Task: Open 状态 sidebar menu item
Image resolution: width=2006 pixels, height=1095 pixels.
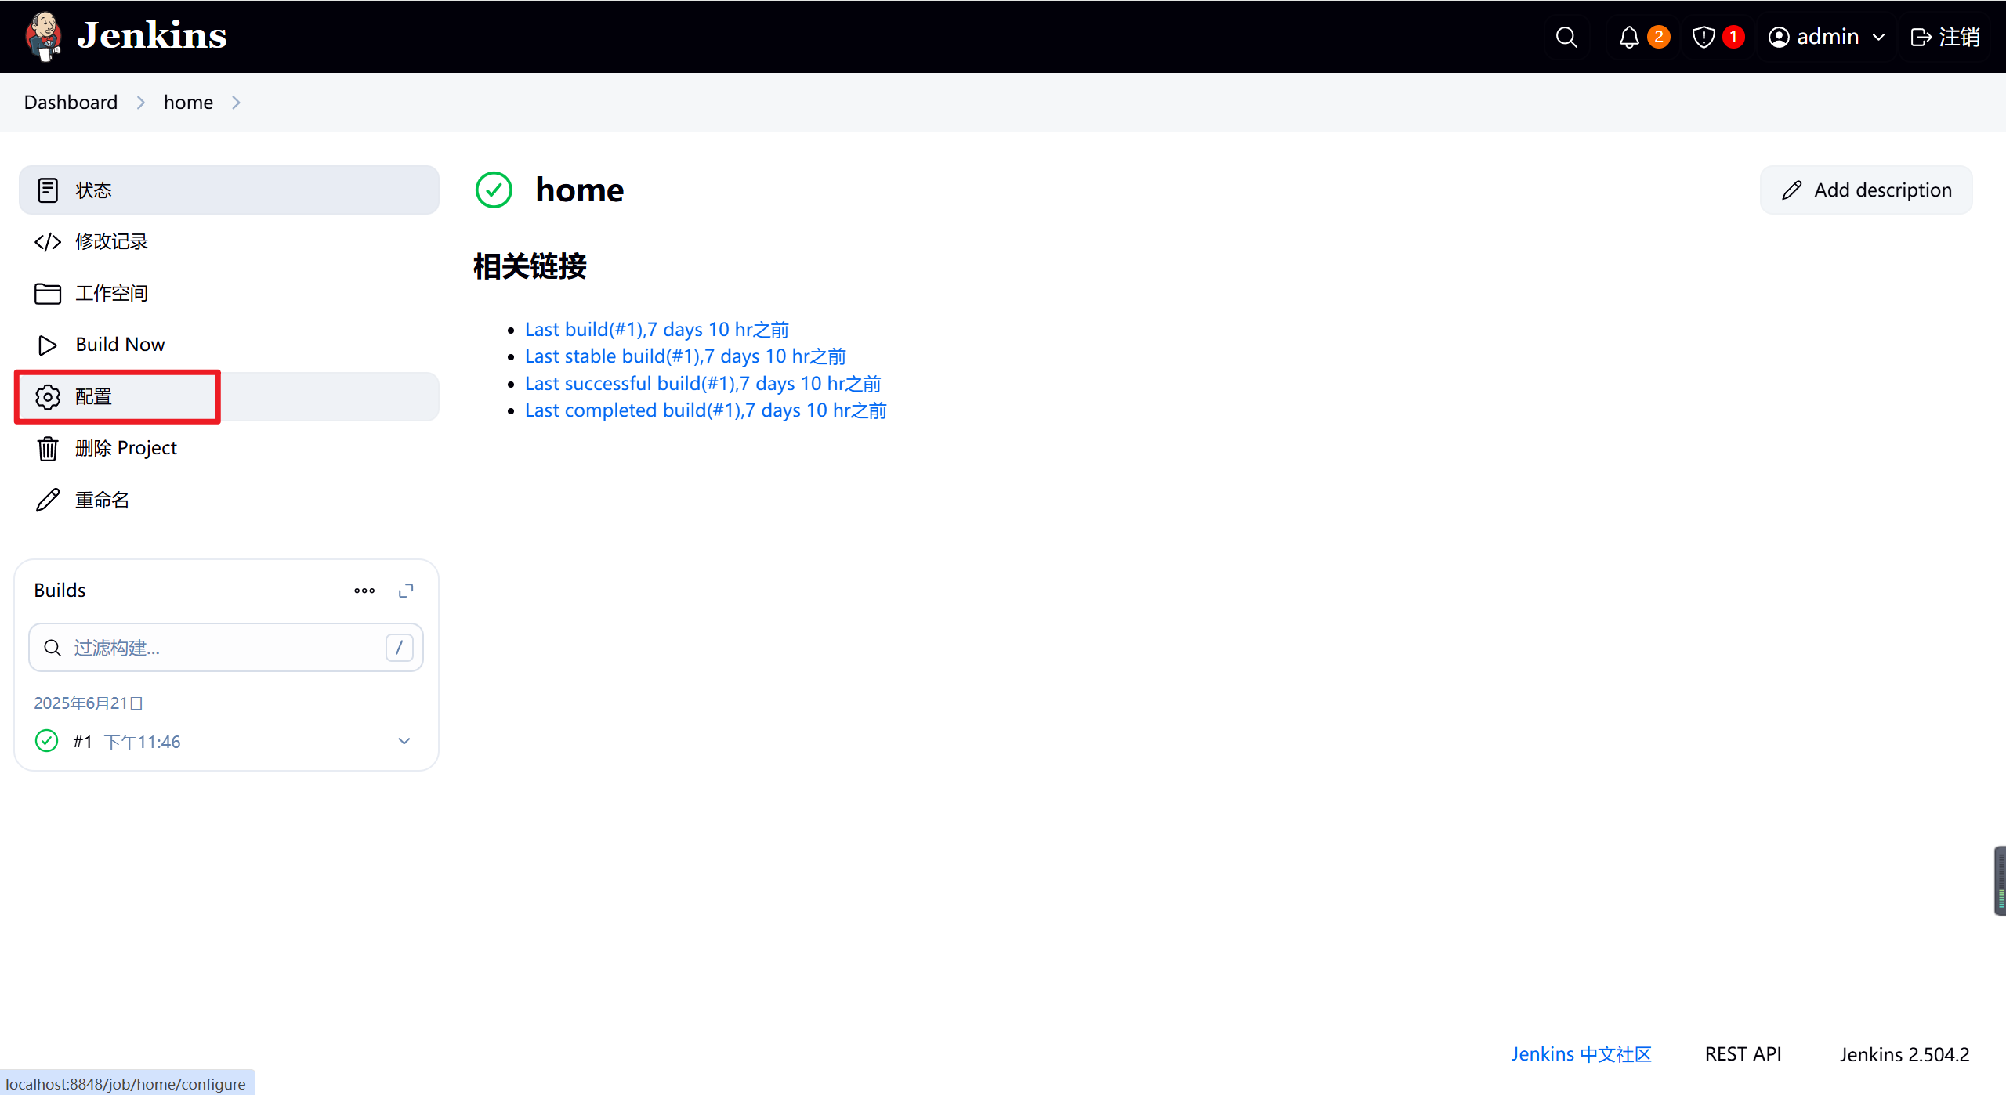Action: [229, 190]
